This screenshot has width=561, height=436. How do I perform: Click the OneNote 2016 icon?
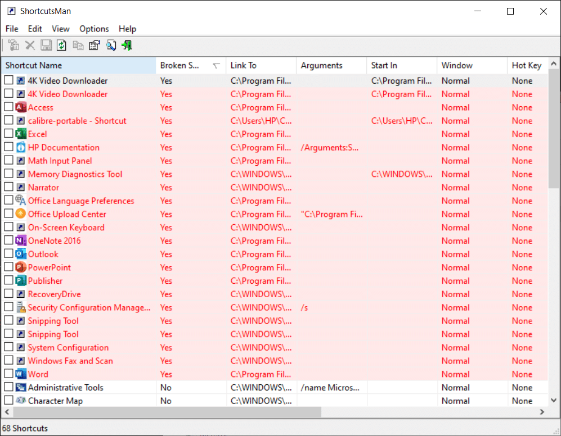[x=21, y=240]
